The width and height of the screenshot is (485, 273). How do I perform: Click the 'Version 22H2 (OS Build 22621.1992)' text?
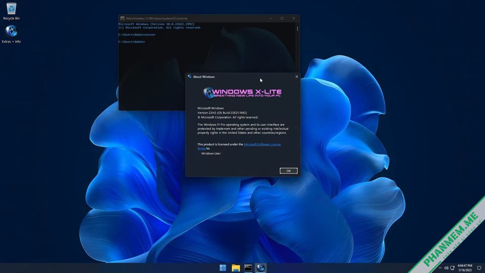coord(222,112)
